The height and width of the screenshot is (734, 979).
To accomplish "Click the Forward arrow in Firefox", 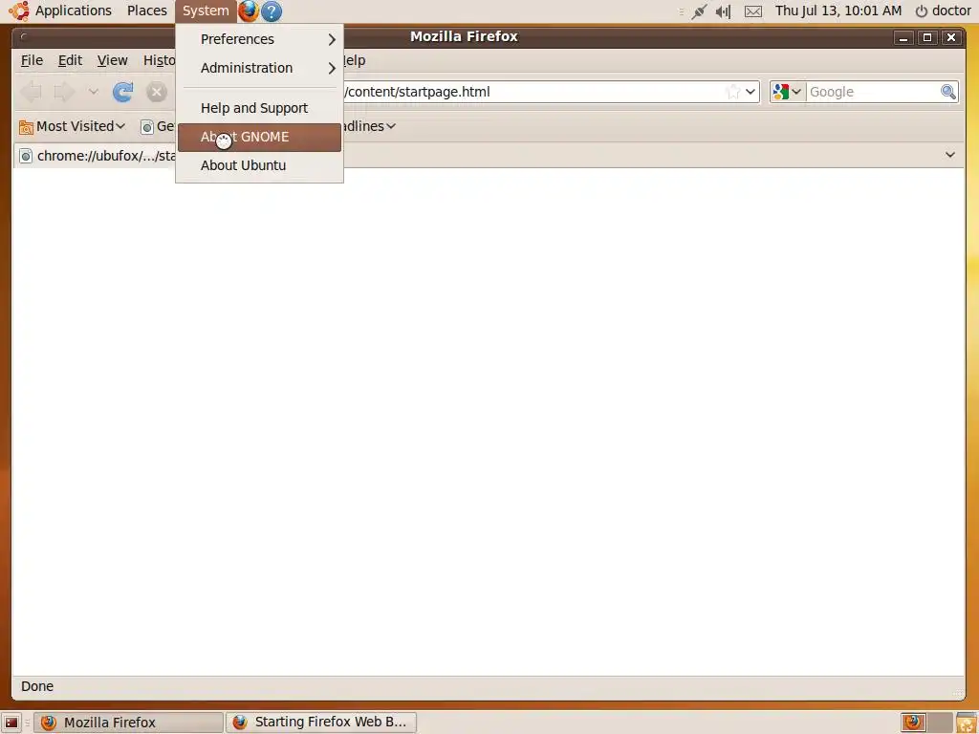I will click(64, 92).
